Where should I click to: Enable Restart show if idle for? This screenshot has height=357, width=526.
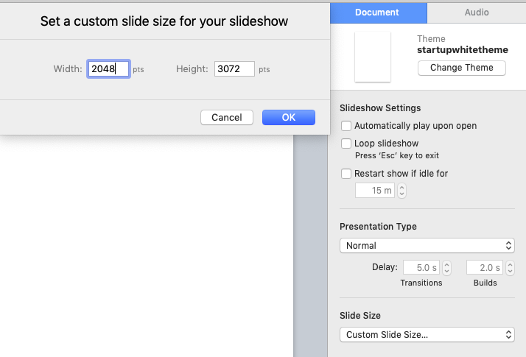[346, 174]
